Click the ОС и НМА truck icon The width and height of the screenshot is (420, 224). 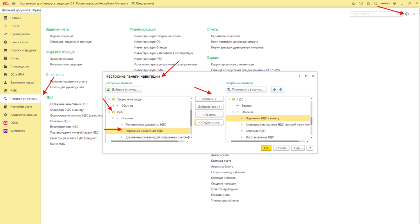5,74
